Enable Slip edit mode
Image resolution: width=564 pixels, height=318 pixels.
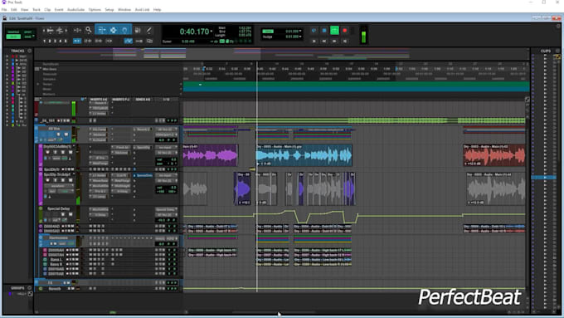[13, 37]
